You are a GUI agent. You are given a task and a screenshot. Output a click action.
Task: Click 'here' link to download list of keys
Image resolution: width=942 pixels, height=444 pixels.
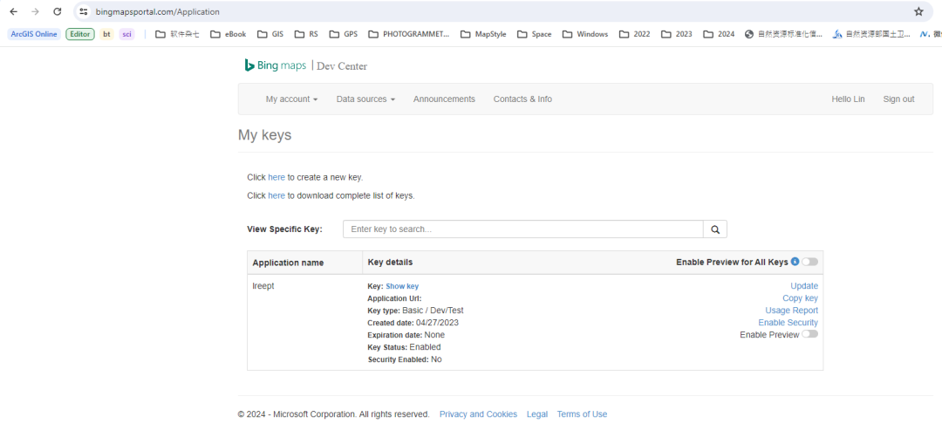point(276,195)
